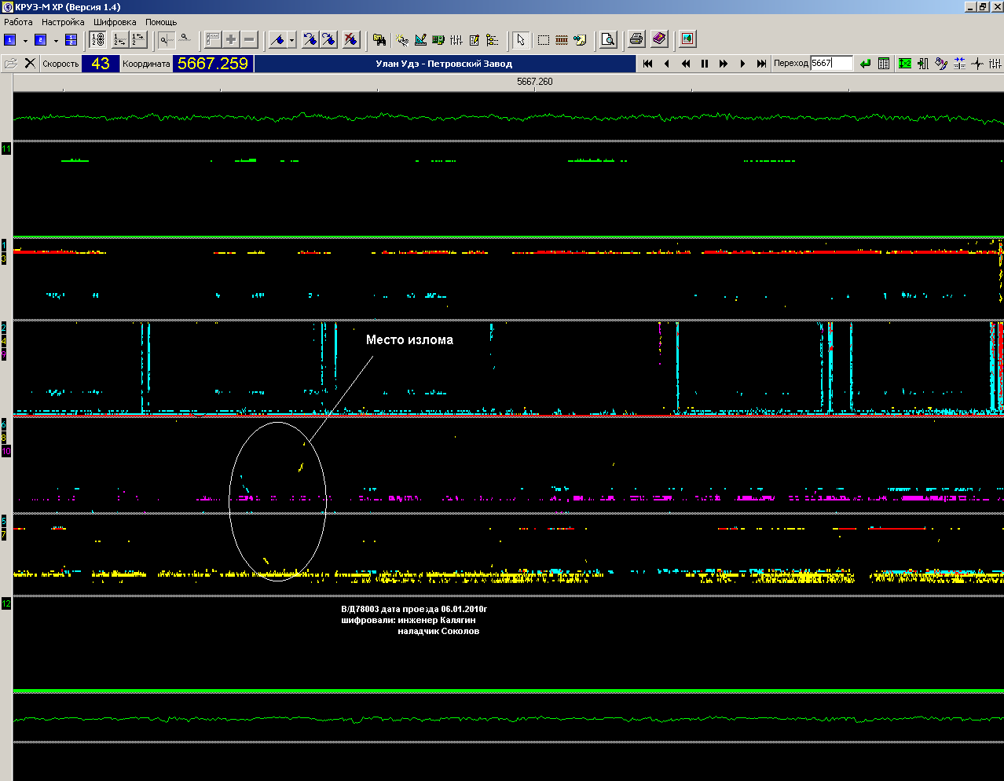Screen dimensions: 1004x781
Task: Open dropdown arrow next to the channel 1 button
Action: point(25,40)
